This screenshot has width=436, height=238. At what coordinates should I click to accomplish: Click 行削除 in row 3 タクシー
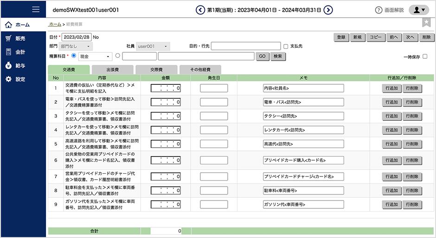pyautogui.click(x=412, y=116)
